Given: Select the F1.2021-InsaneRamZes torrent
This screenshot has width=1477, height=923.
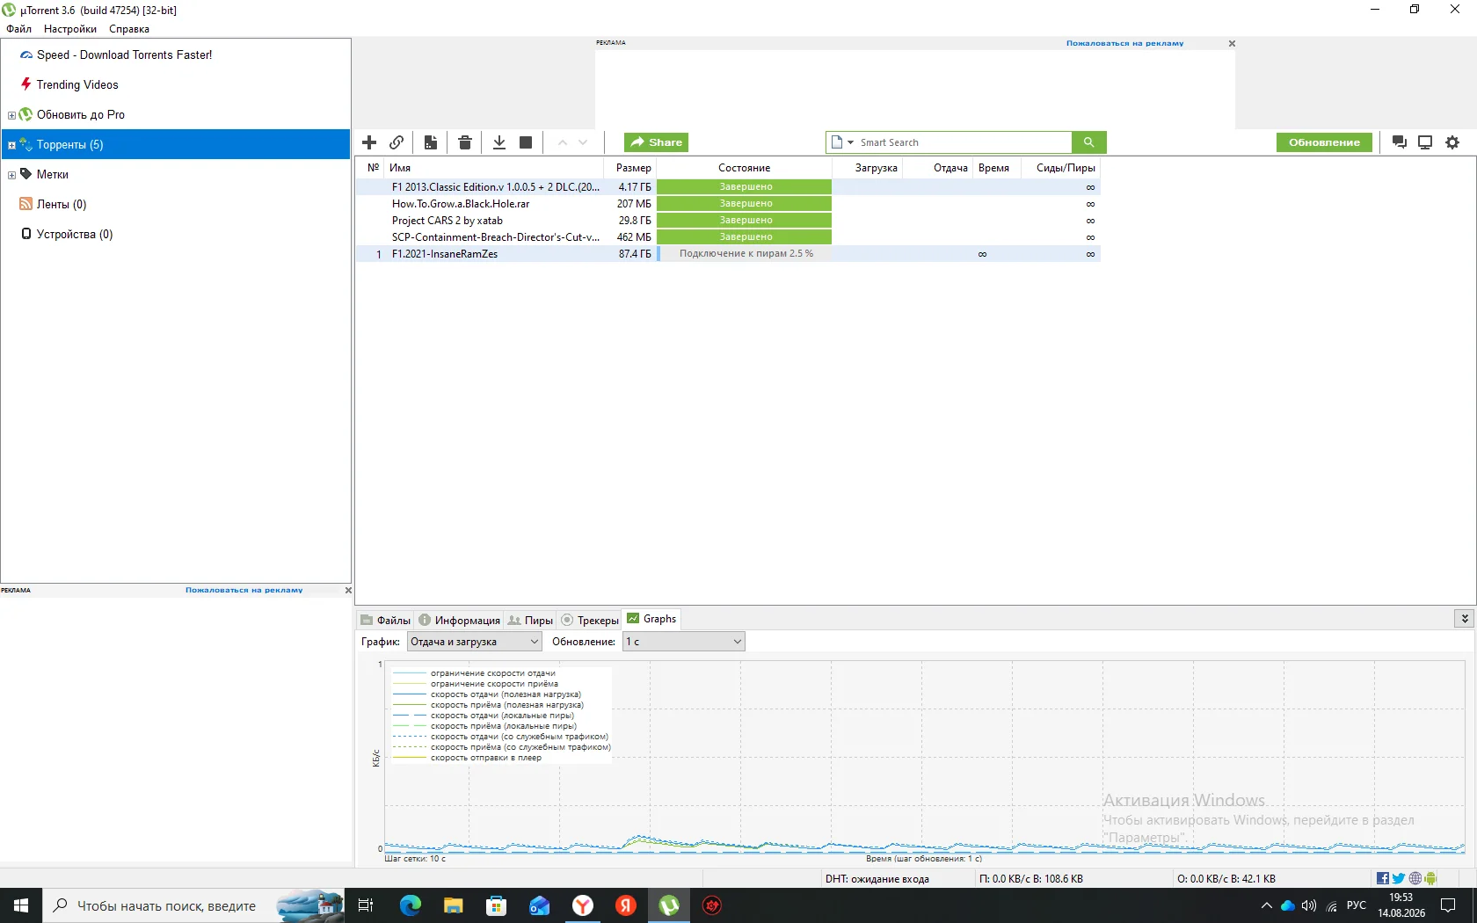Looking at the screenshot, I should [x=728, y=254].
